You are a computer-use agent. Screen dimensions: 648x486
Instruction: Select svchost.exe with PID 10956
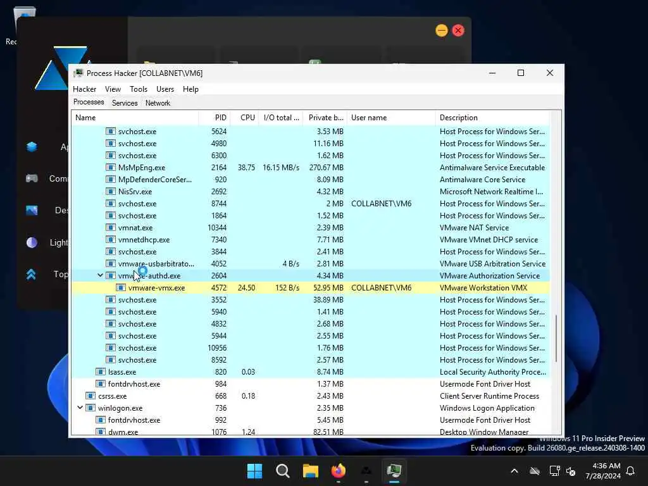pos(310,347)
